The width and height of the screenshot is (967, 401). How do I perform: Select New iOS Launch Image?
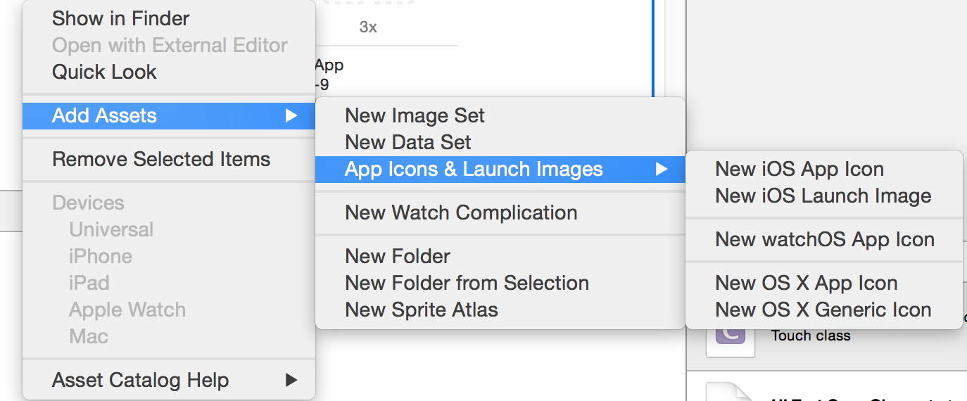coord(823,196)
